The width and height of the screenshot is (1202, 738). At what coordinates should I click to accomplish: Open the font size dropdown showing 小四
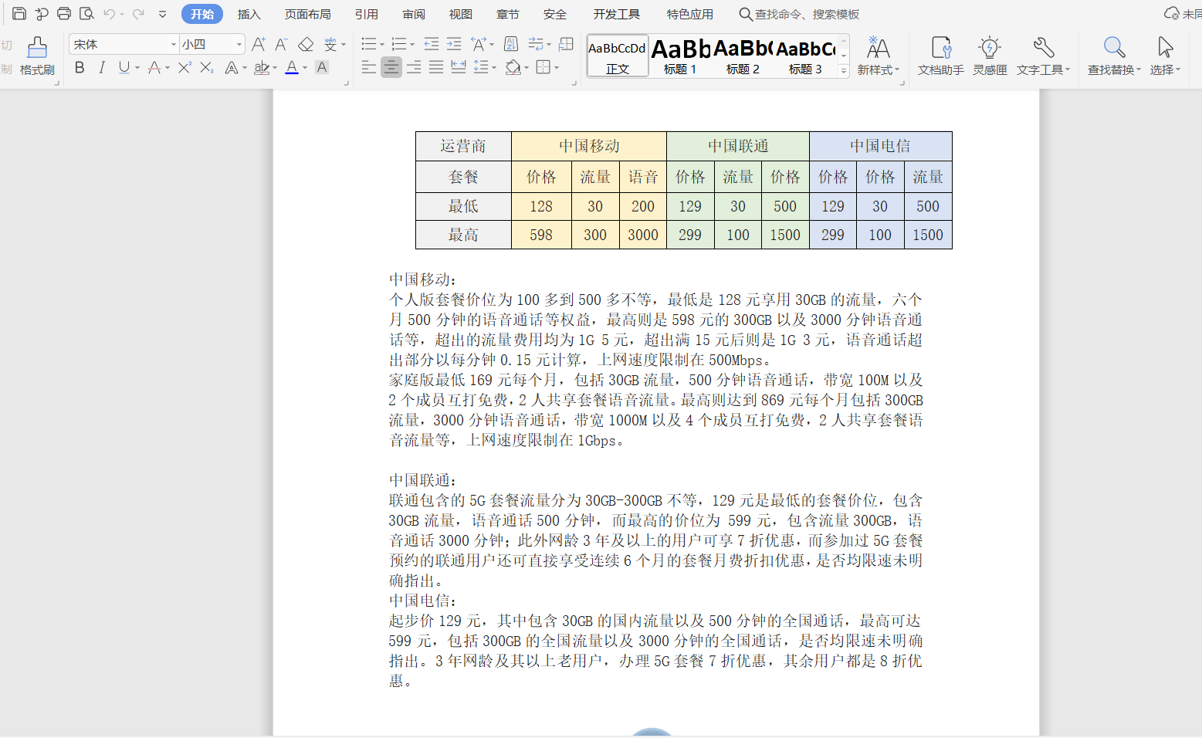click(212, 45)
